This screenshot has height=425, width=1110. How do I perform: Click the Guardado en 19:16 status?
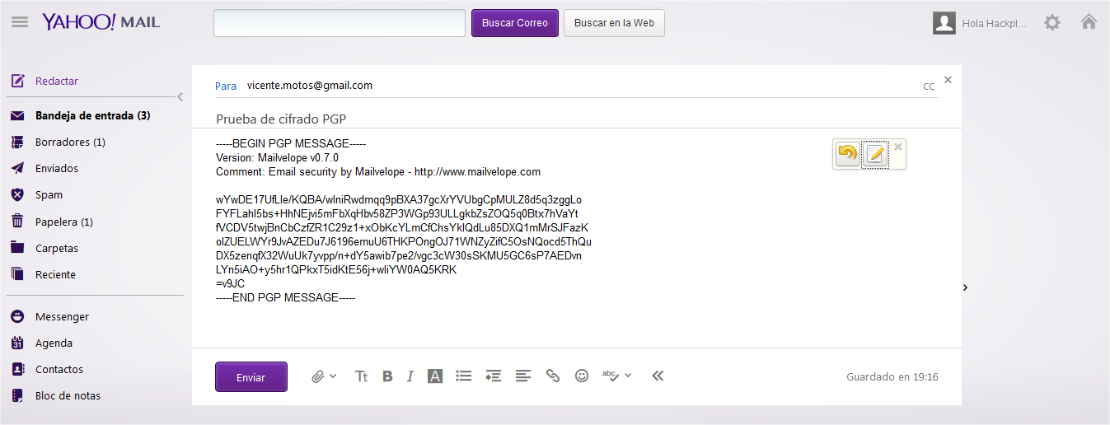click(892, 377)
